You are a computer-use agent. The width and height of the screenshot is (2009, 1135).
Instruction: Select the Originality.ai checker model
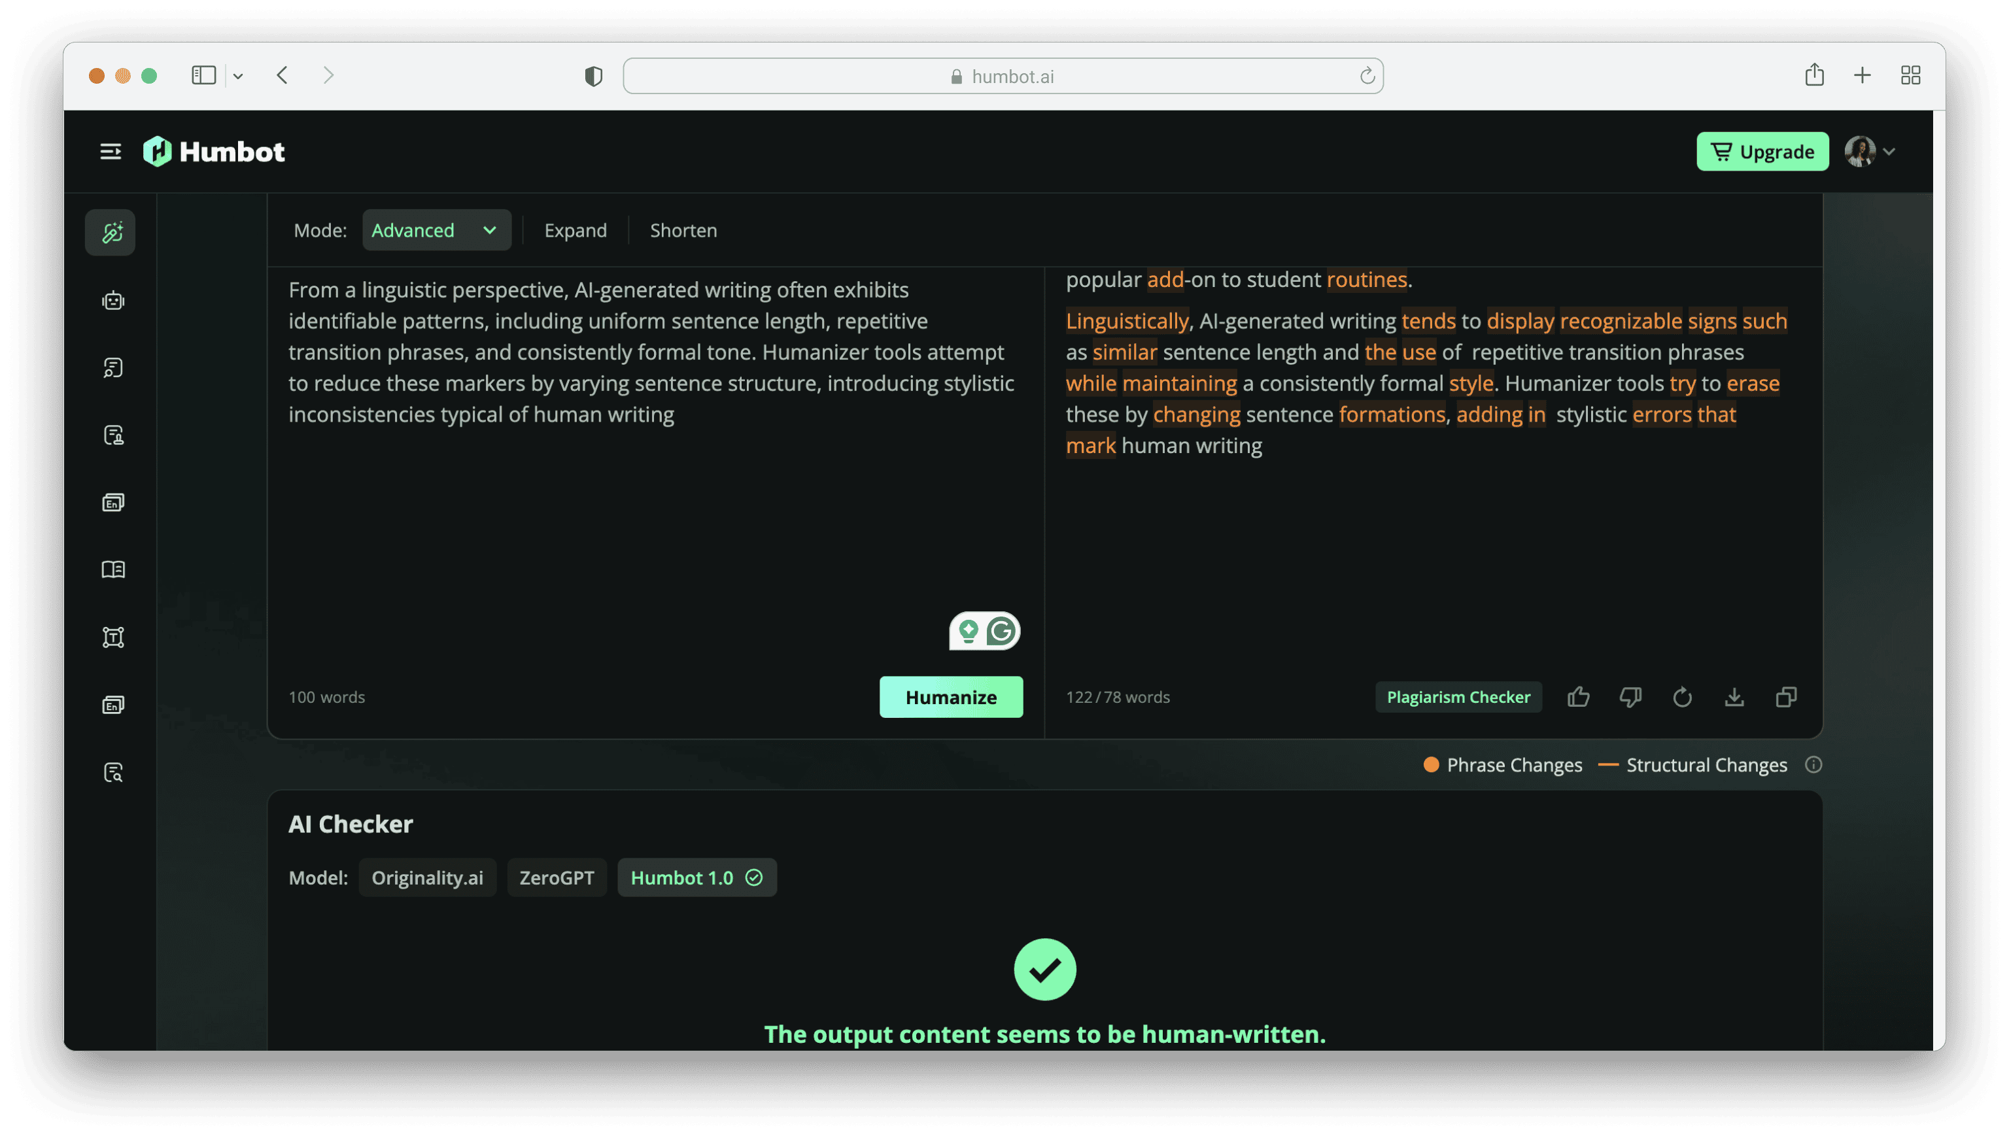tap(426, 878)
